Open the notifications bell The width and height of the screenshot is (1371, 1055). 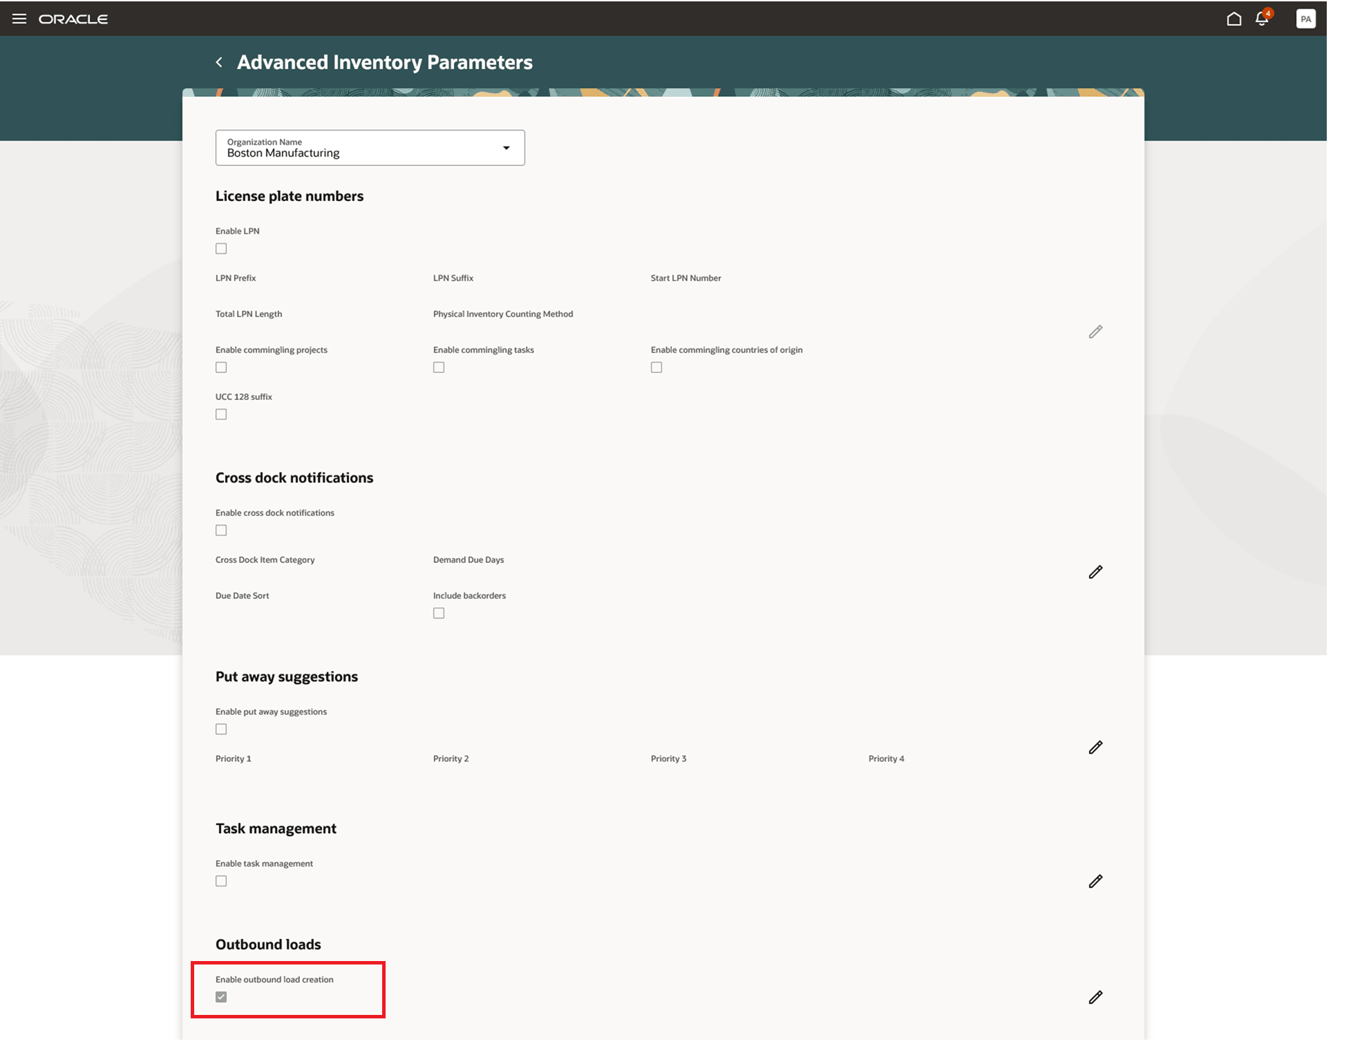(1262, 19)
